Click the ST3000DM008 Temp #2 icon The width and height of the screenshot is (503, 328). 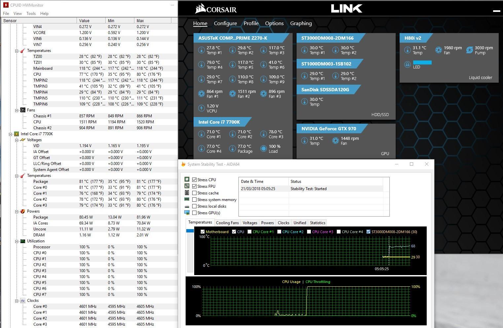pyautogui.click(x=335, y=50)
